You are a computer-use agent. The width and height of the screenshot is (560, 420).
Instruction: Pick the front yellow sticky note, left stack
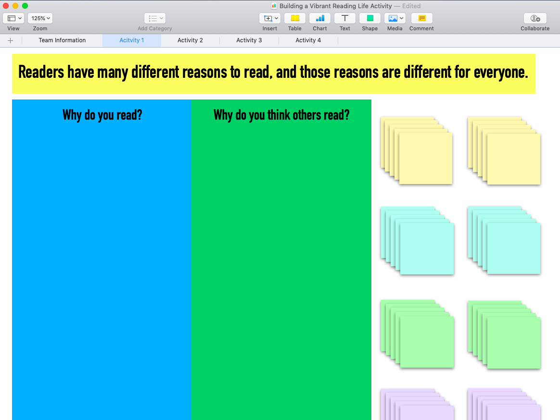(x=426, y=159)
